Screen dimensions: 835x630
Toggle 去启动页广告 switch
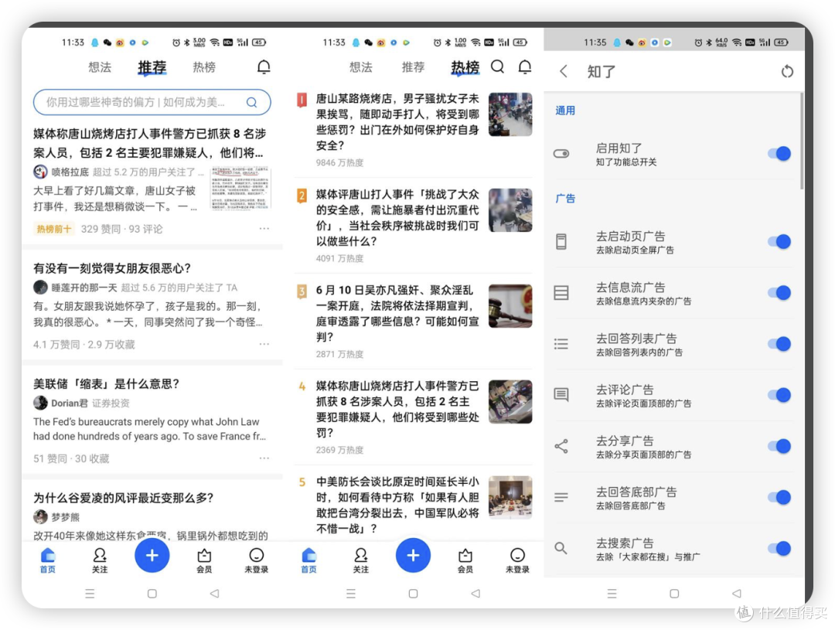tap(779, 241)
